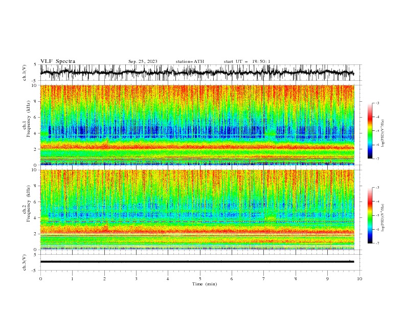405x313 pixels.
Task: Click the date 'Sep. 25, 2023'
Action: 143,61
